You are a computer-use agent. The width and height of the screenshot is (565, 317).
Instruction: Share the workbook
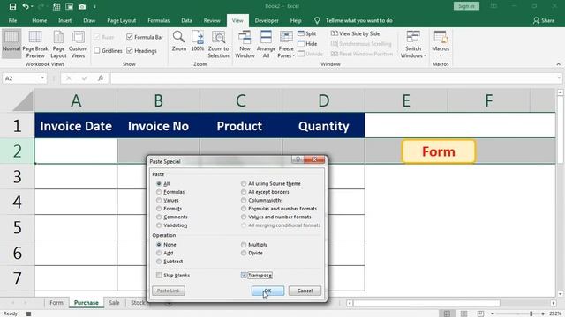(544, 20)
